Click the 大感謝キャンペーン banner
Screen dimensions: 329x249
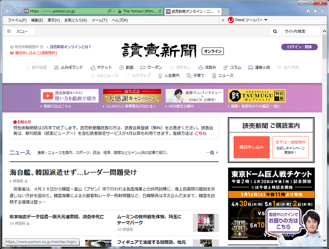[132, 96]
